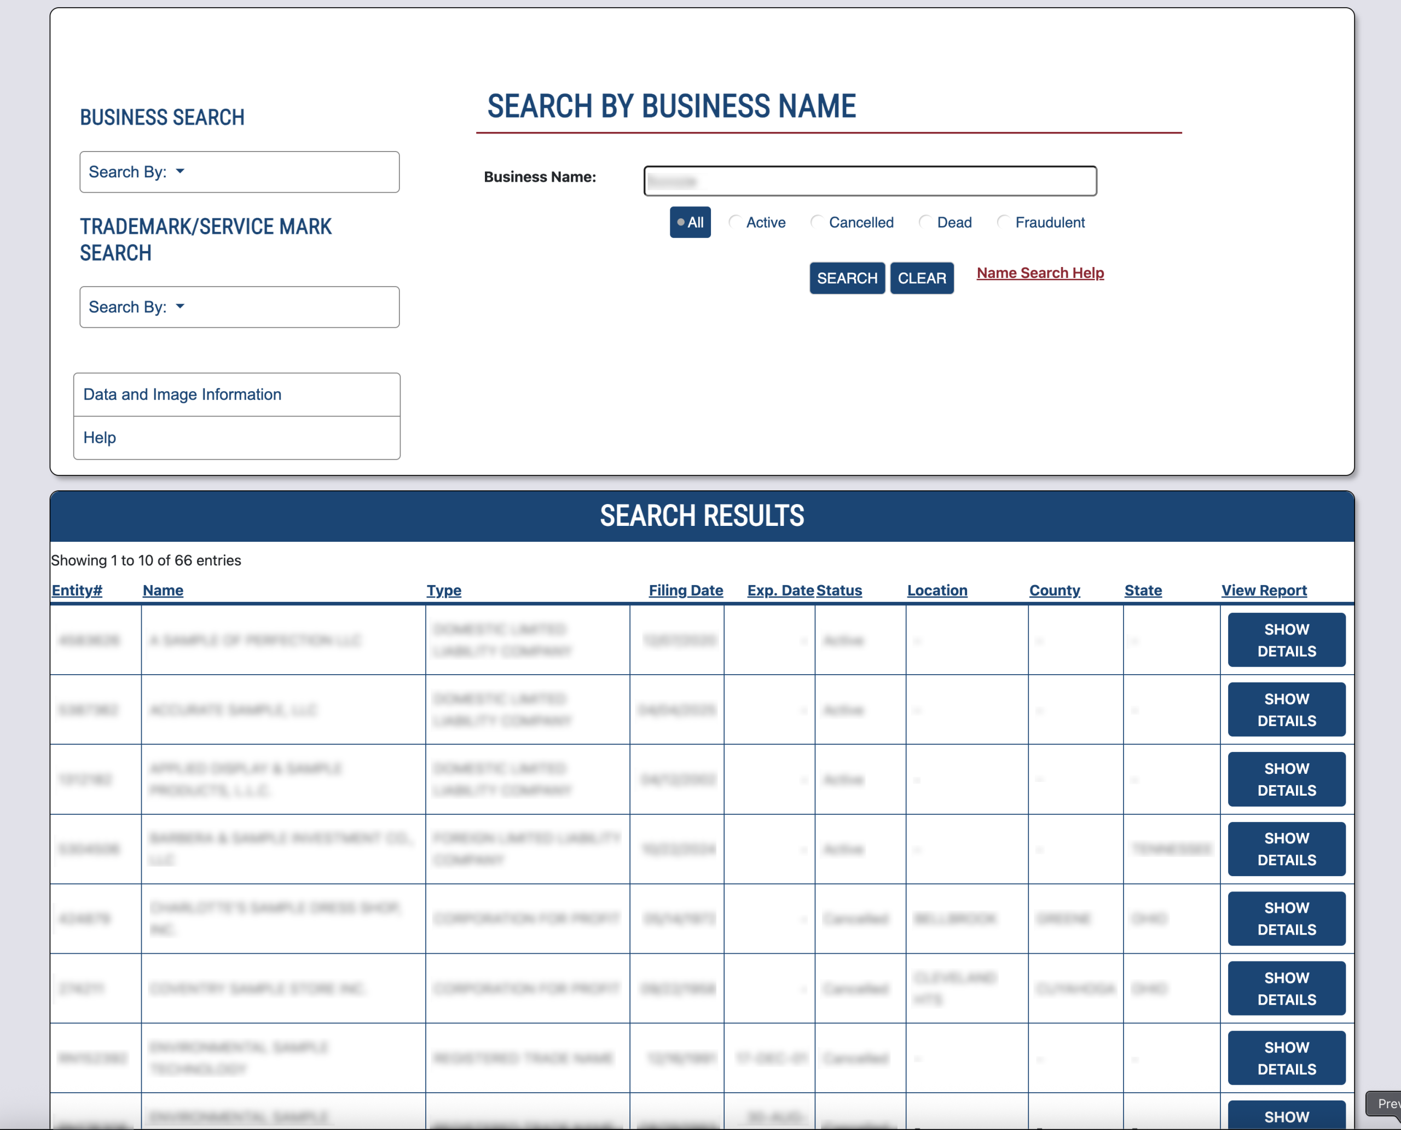
Task: Select the All status filter
Action: 690,223
